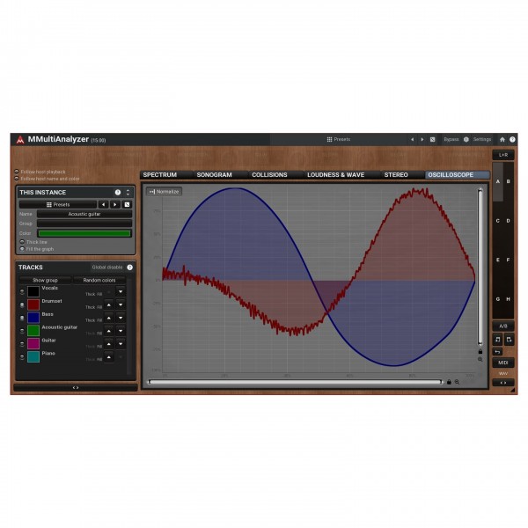Click the empty Group field

coord(84,224)
